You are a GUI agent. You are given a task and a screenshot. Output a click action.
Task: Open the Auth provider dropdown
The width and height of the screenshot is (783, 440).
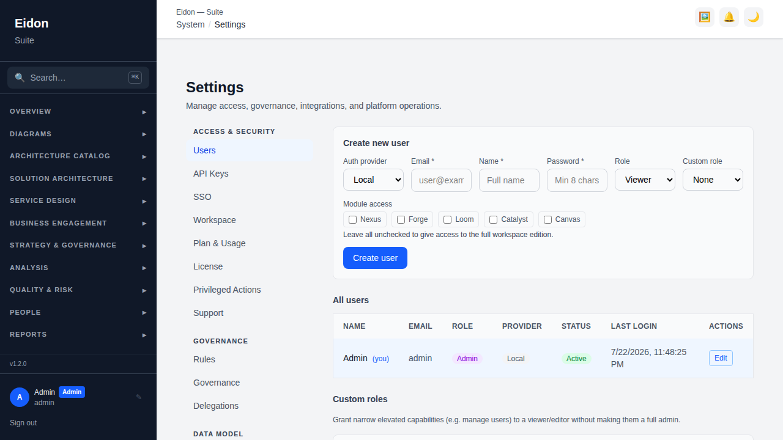373,180
